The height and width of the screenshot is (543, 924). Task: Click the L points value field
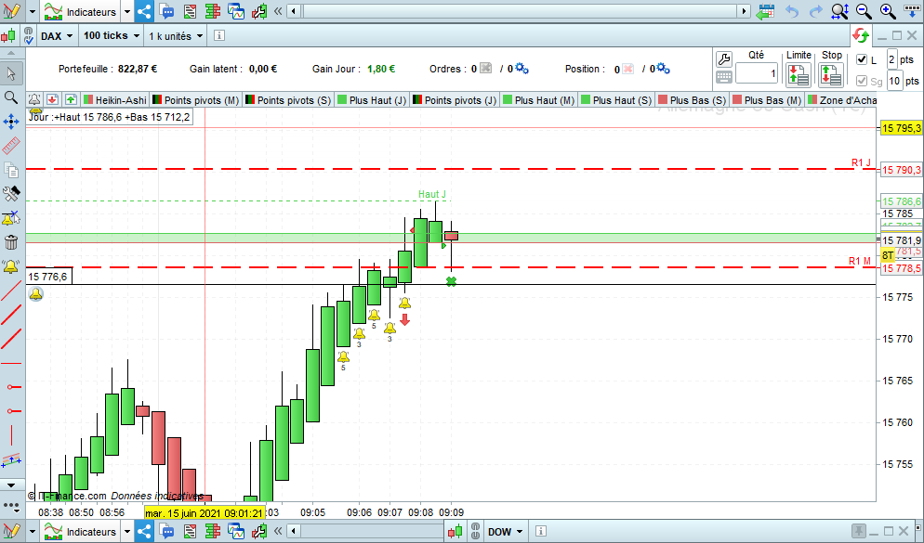click(891, 59)
